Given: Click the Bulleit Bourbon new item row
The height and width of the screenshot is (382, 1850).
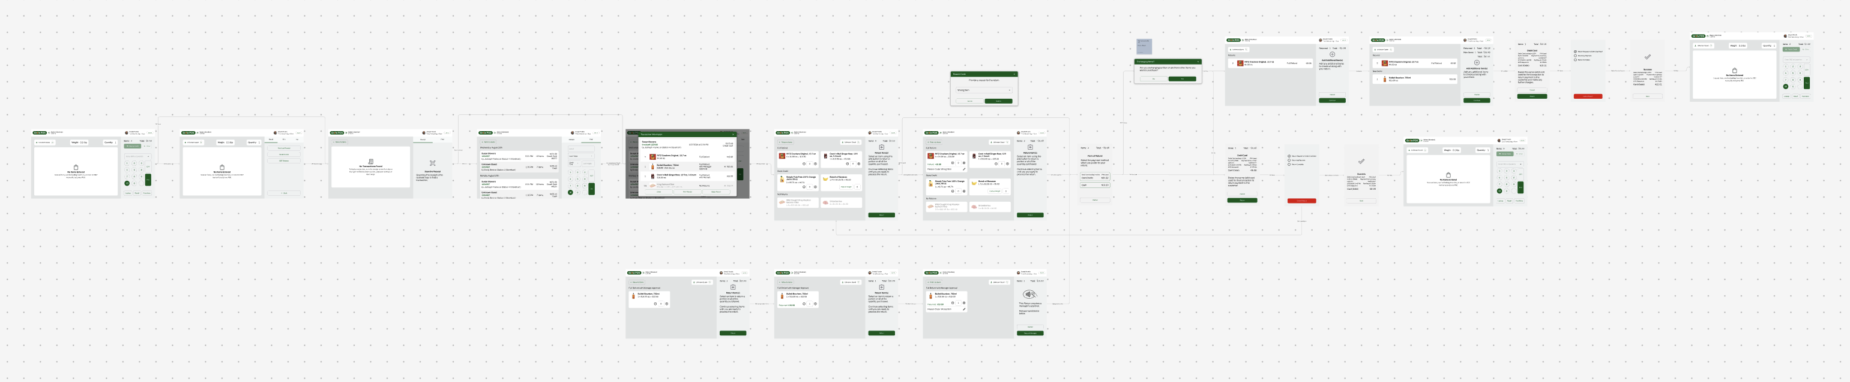Looking at the screenshot, I should pyautogui.click(x=1415, y=80).
